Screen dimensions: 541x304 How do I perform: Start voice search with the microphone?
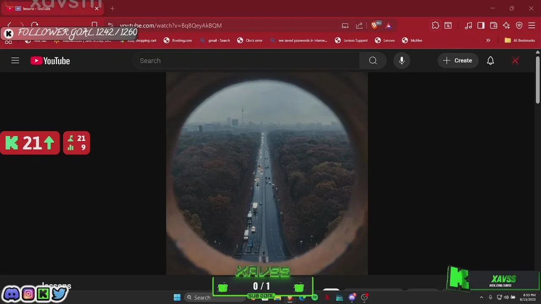(x=402, y=60)
